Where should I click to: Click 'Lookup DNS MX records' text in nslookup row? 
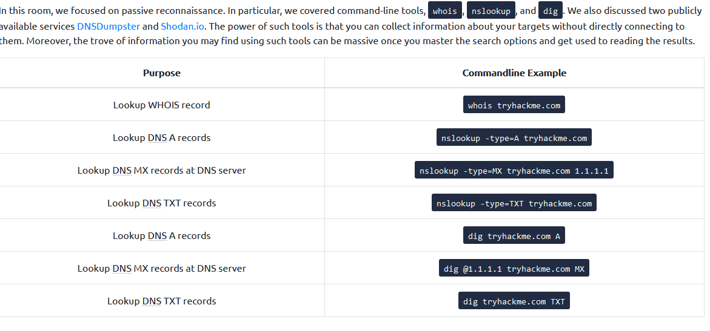pos(161,171)
